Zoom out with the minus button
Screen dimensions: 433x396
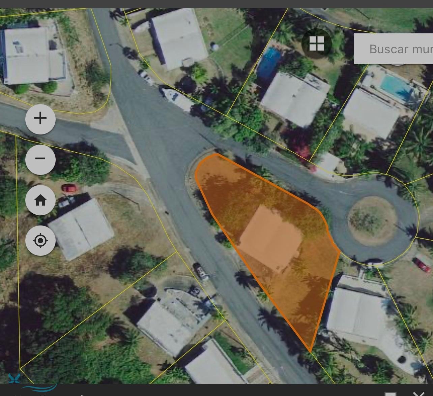point(40,159)
